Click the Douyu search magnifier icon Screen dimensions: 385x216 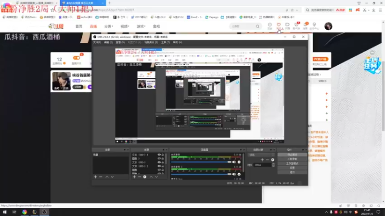point(257,26)
